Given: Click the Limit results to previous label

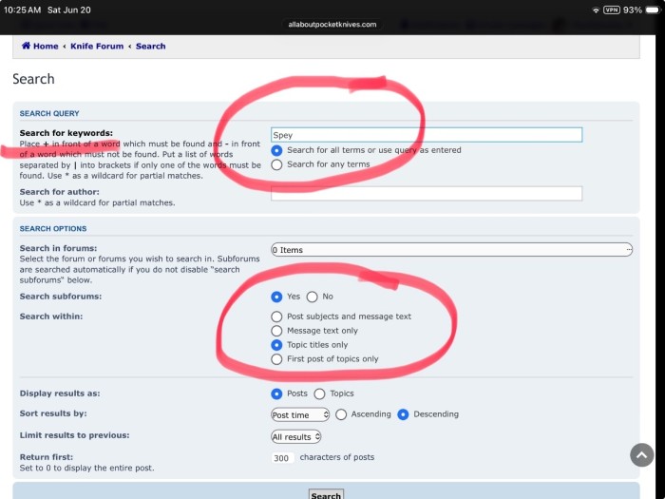Looking at the screenshot, I should (x=75, y=435).
